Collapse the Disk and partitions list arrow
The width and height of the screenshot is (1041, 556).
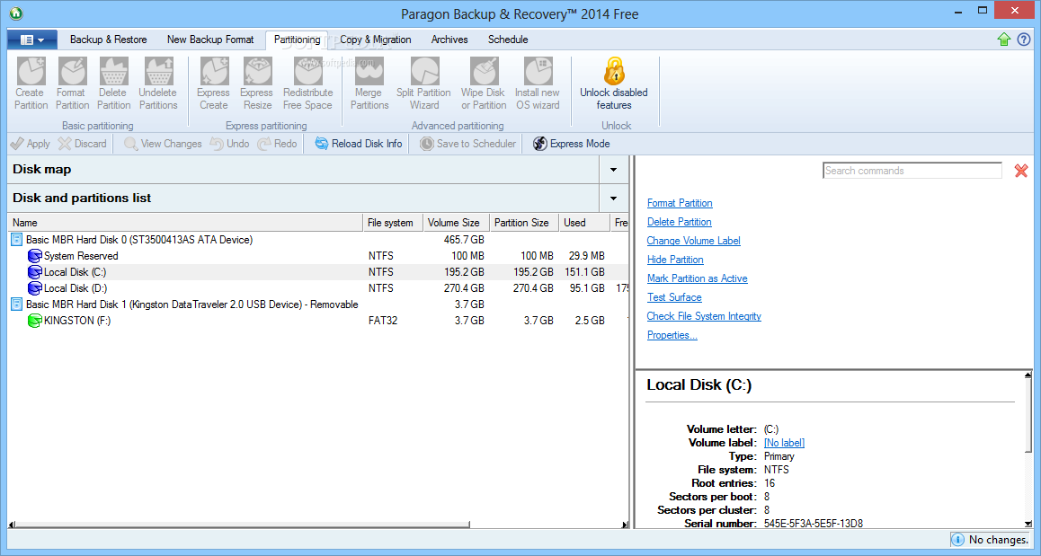[613, 199]
